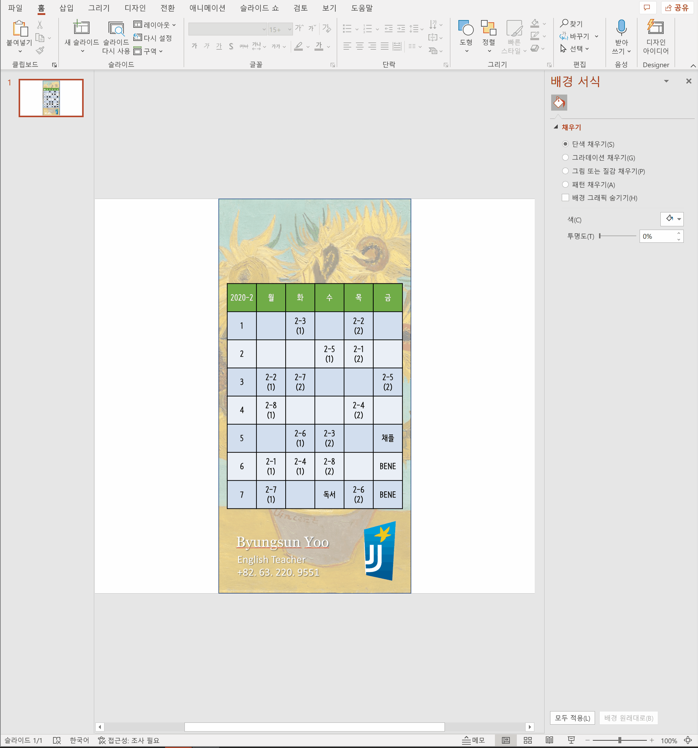Collapse the Fill (채우기) section

pos(555,127)
